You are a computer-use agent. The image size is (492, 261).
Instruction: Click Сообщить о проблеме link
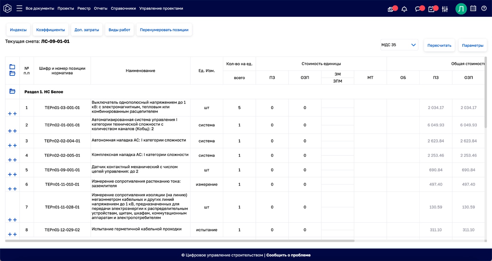point(288,255)
